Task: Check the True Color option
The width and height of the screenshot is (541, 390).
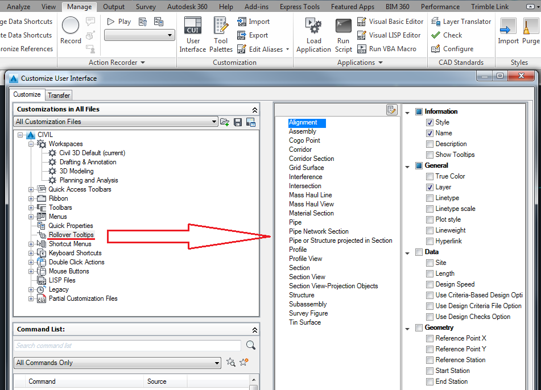Action: (430, 177)
